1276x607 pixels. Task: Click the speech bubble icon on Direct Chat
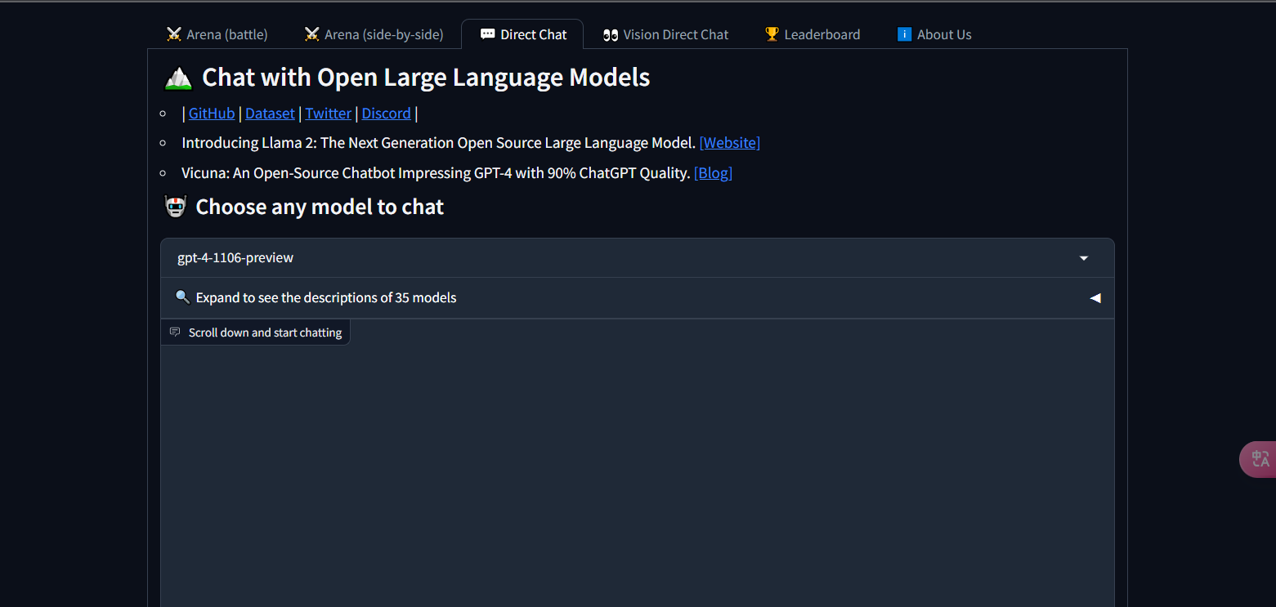pos(487,34)
